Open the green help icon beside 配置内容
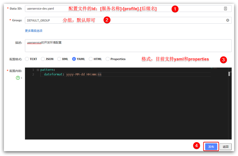 pyautogui.click(x=18, y=78)
